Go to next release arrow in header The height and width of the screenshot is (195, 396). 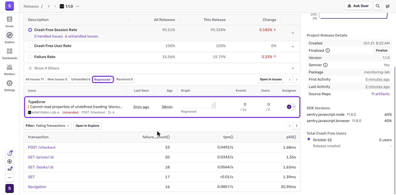55,6
